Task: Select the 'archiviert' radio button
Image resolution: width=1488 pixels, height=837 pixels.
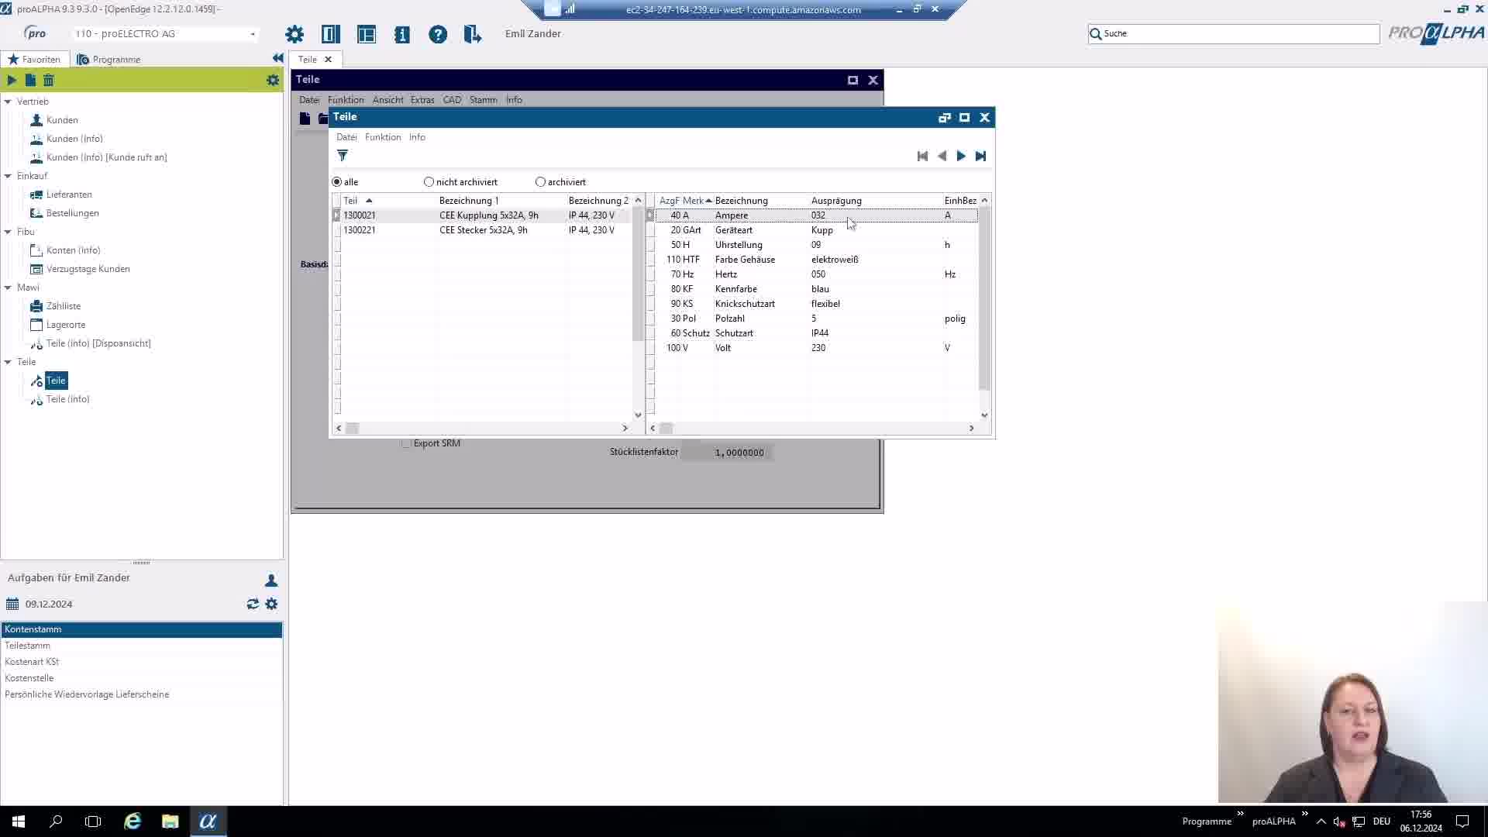Action: point(540,181)
